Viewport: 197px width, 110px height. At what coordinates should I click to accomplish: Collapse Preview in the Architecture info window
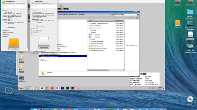2,36
